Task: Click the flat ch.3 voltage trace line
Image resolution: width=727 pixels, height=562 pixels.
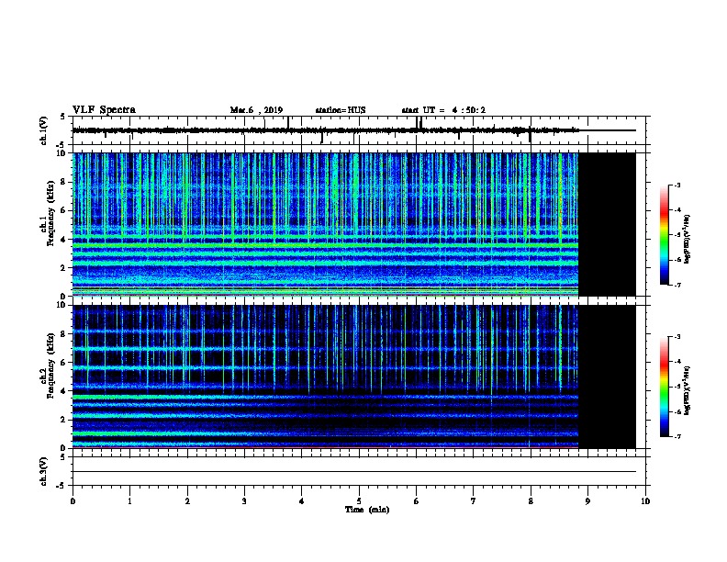Action: (x=354, y=472)
